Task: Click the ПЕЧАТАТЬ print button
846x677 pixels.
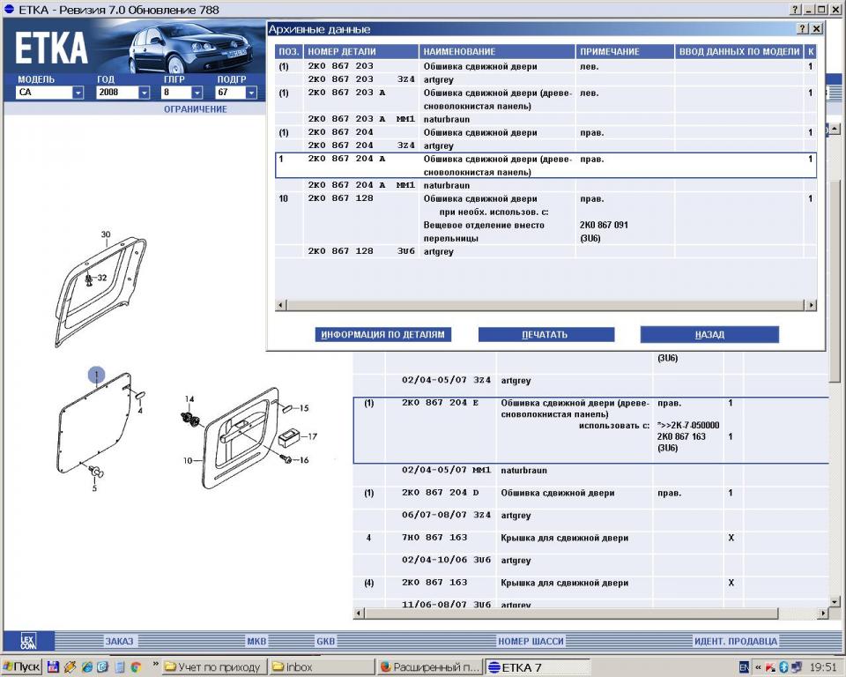Action: (546, 335)
